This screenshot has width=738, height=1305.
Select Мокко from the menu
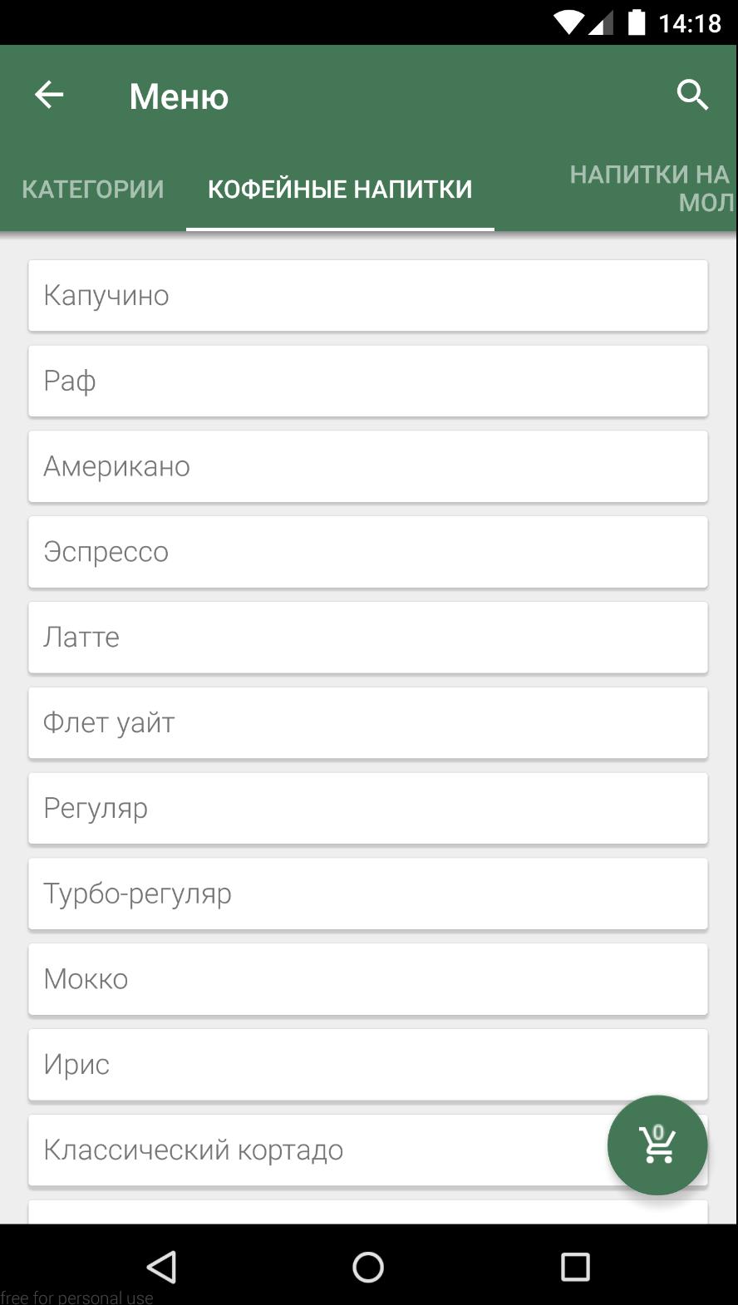pos(367,979)
